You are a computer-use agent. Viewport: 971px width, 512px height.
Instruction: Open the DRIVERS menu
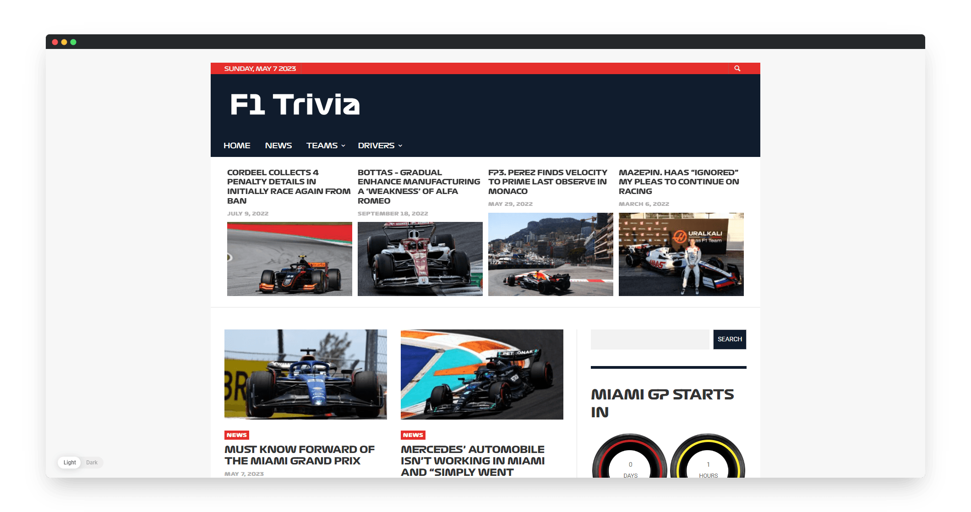tap(376, 146)
